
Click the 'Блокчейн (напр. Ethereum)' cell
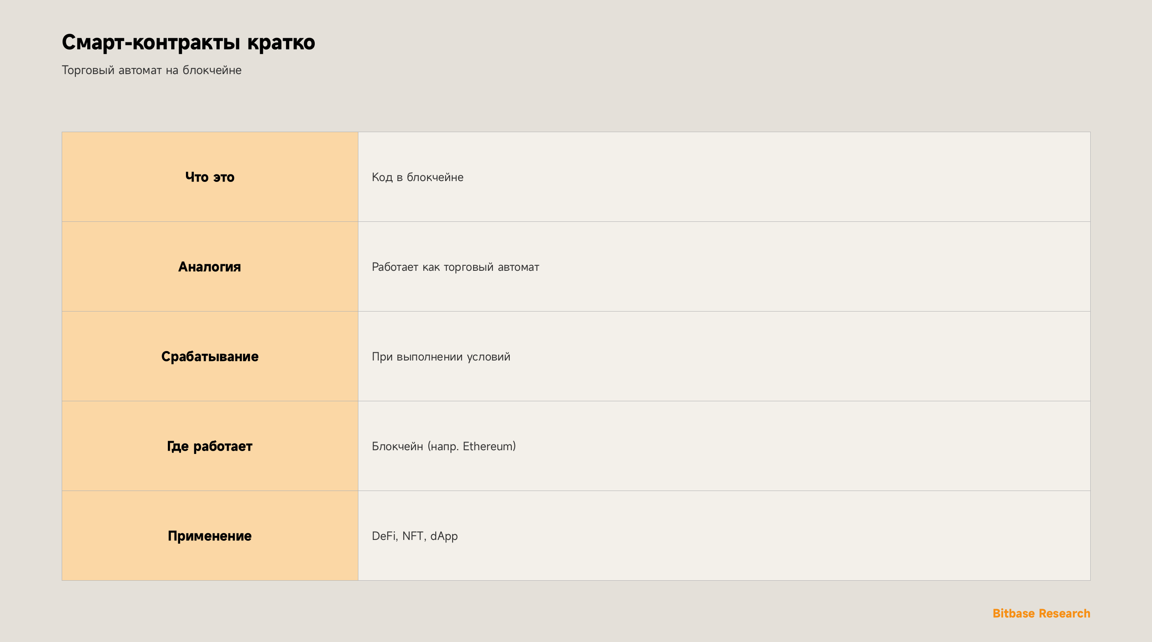724,446
